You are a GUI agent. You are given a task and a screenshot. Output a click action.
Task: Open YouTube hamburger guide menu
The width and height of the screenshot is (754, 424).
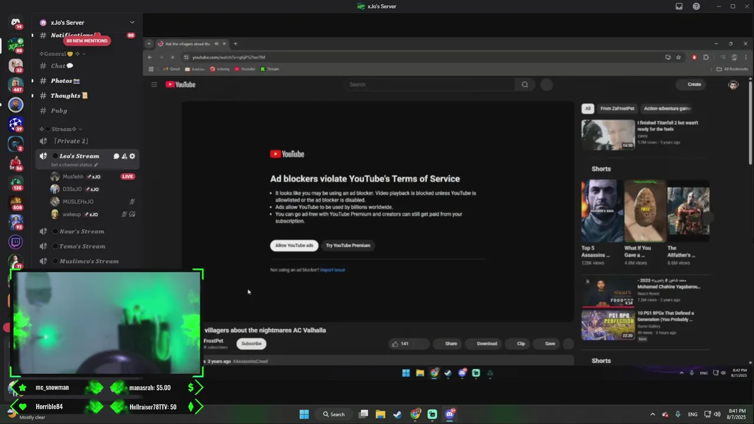154,84
